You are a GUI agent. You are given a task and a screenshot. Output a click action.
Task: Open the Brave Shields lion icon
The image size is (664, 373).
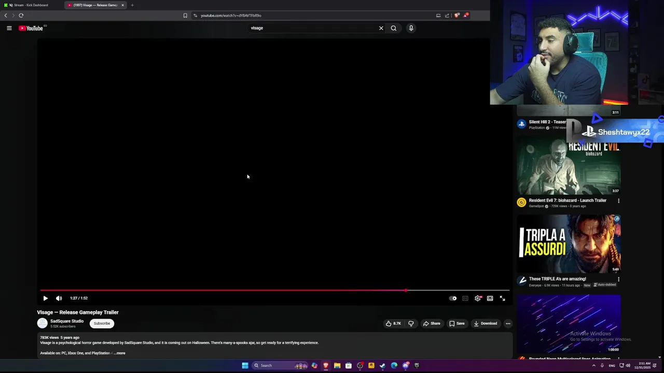pyautogui.click(x=457, y=16)
